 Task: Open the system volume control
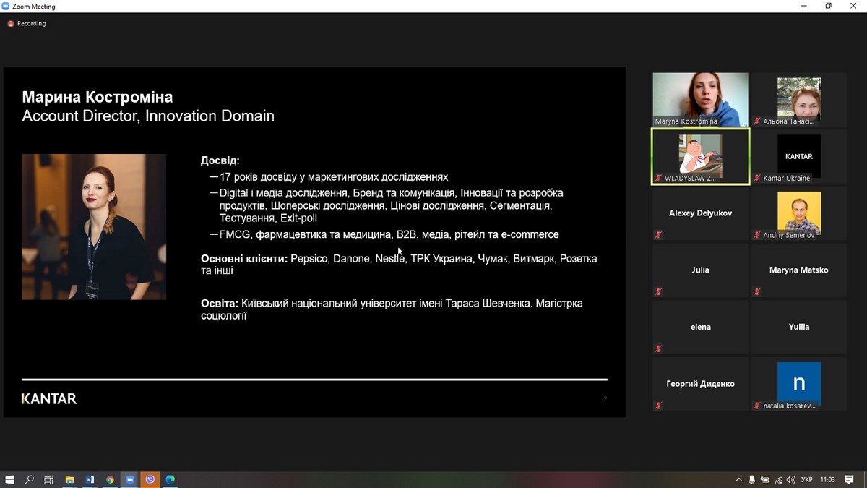(791, 479)
